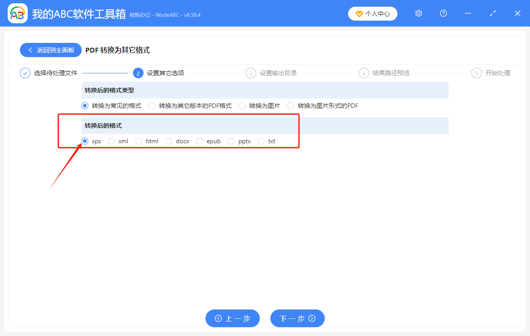This screenshot has height=336, width=530.
Task: Choose 转换为图片 format type
Action: coord(242,105)
